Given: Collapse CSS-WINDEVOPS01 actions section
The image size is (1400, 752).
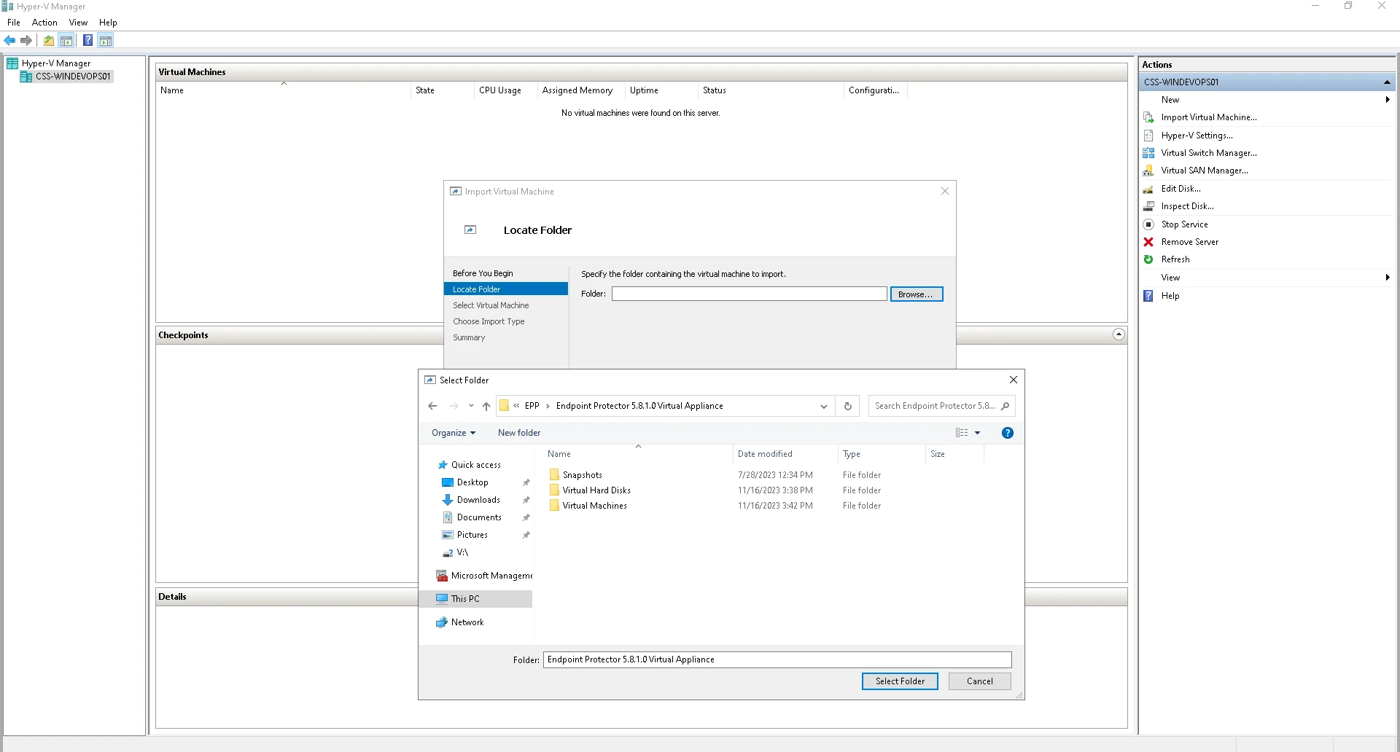Looking at the screenshot, I should pos(1387,82).
